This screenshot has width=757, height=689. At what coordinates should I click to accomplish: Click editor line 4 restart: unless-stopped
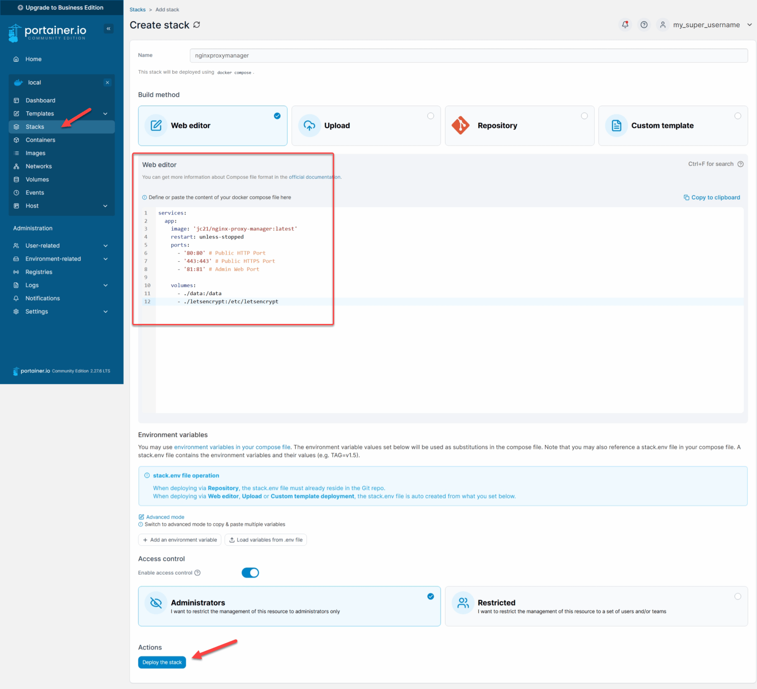coord(207,237)
